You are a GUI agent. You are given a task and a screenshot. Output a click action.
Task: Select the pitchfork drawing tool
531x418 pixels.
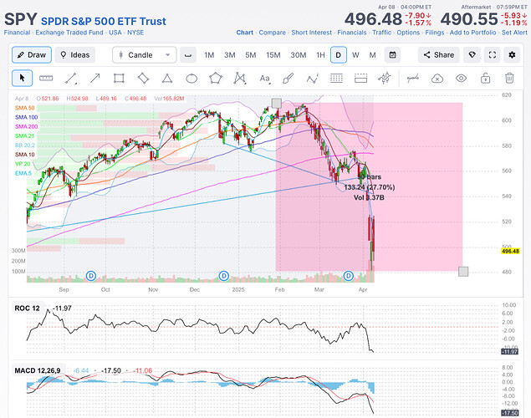point(385,79)
